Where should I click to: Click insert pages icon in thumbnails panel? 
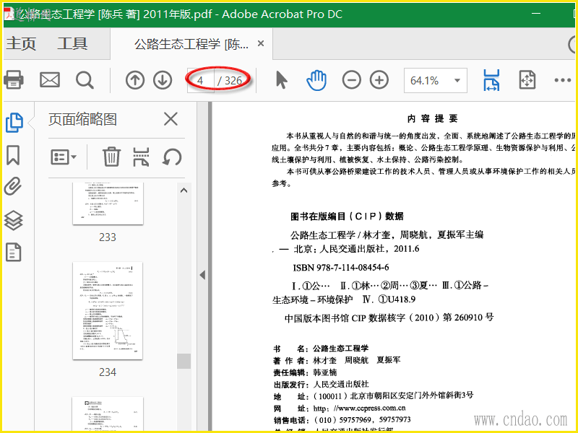point(141,157)
